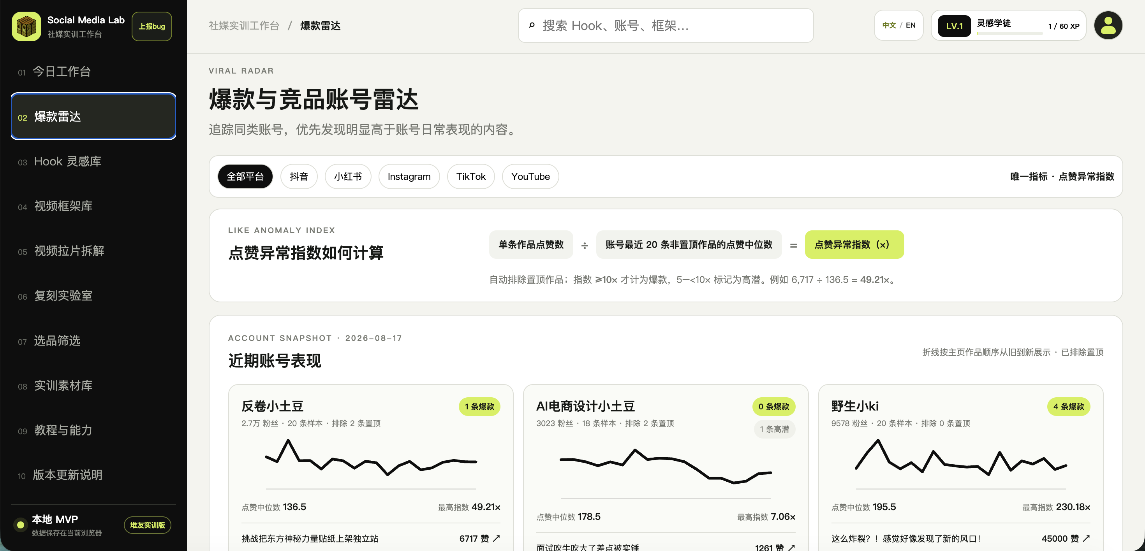Screen dimensions: 1145x551
Task: Click the LV.1 level badge
Action: click(954, 26)
